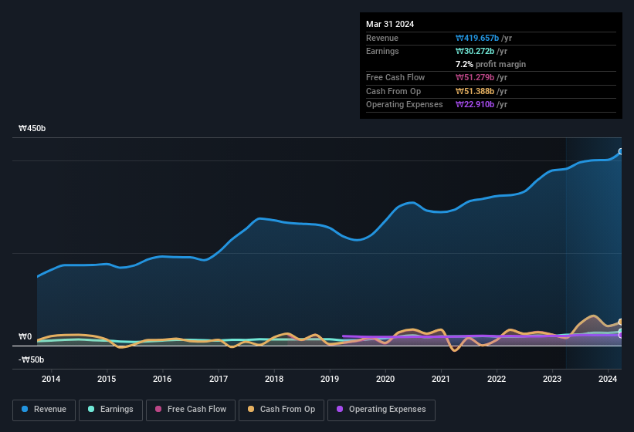Viewport: 634px width, 432px height.
Task: Click the purple Operating Expenses legend dot
Action: (341, 410)
